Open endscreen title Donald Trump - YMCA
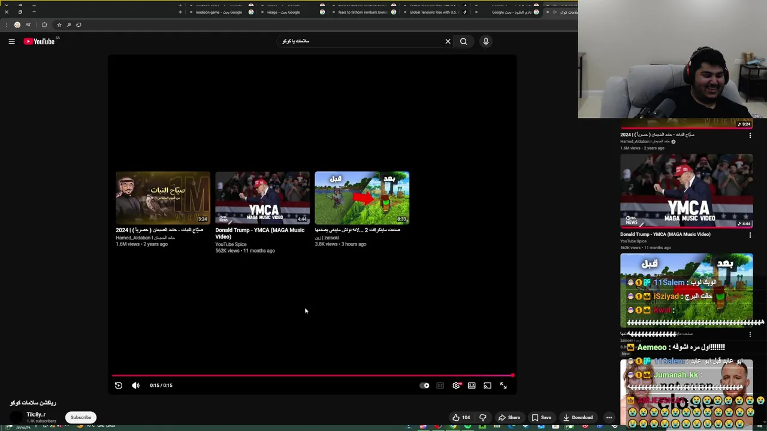Viewport: 767px width, 431px height. 259,233
